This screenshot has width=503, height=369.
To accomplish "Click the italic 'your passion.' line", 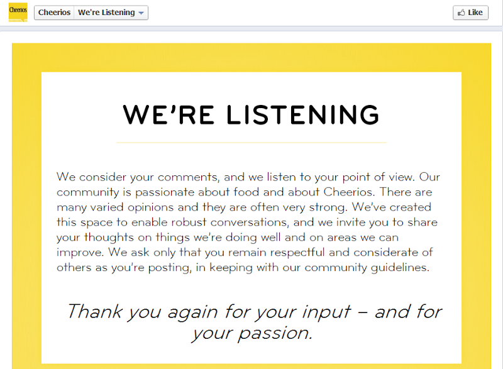I will click(x=251, y=333).
